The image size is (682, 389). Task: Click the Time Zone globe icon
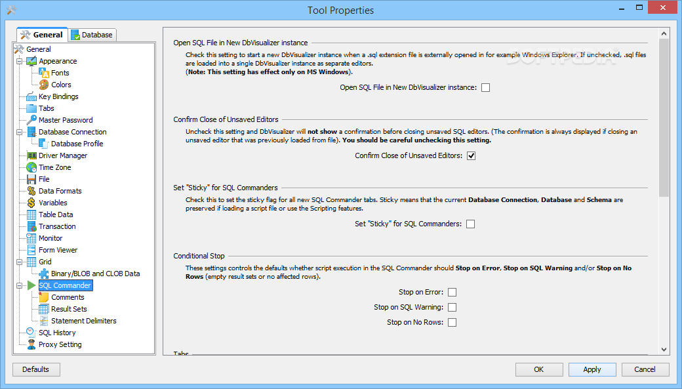click(x=31, y=167)
